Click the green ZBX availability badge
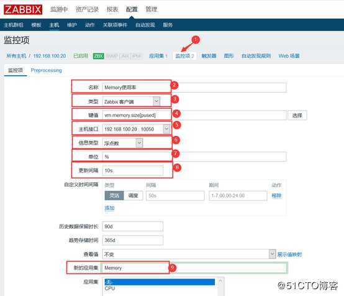The height and width of the screenshot is (296, 344). point(99,56)
